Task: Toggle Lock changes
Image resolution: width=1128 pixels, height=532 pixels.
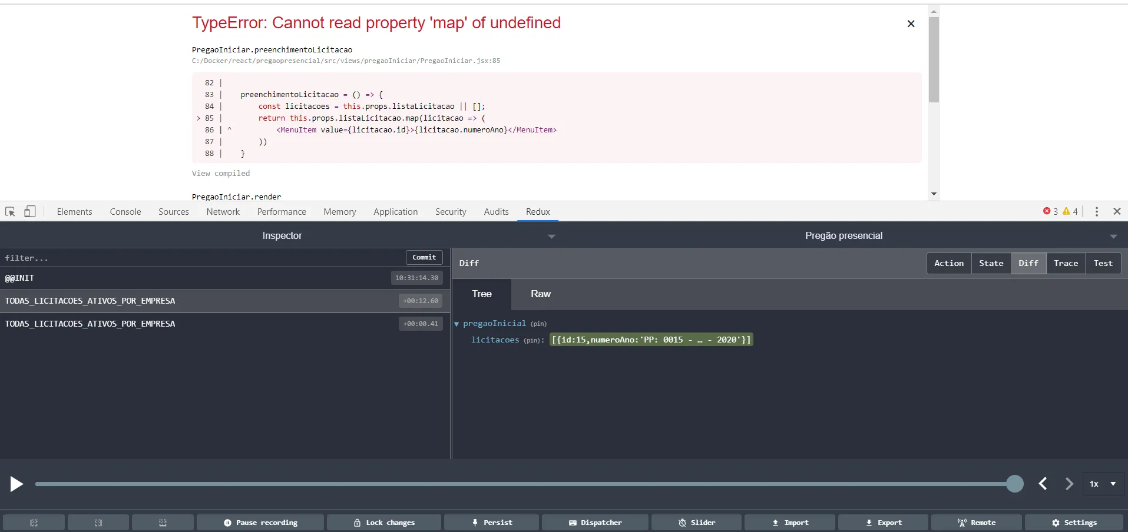Action: pyautogui.click(x=384, y=523)
